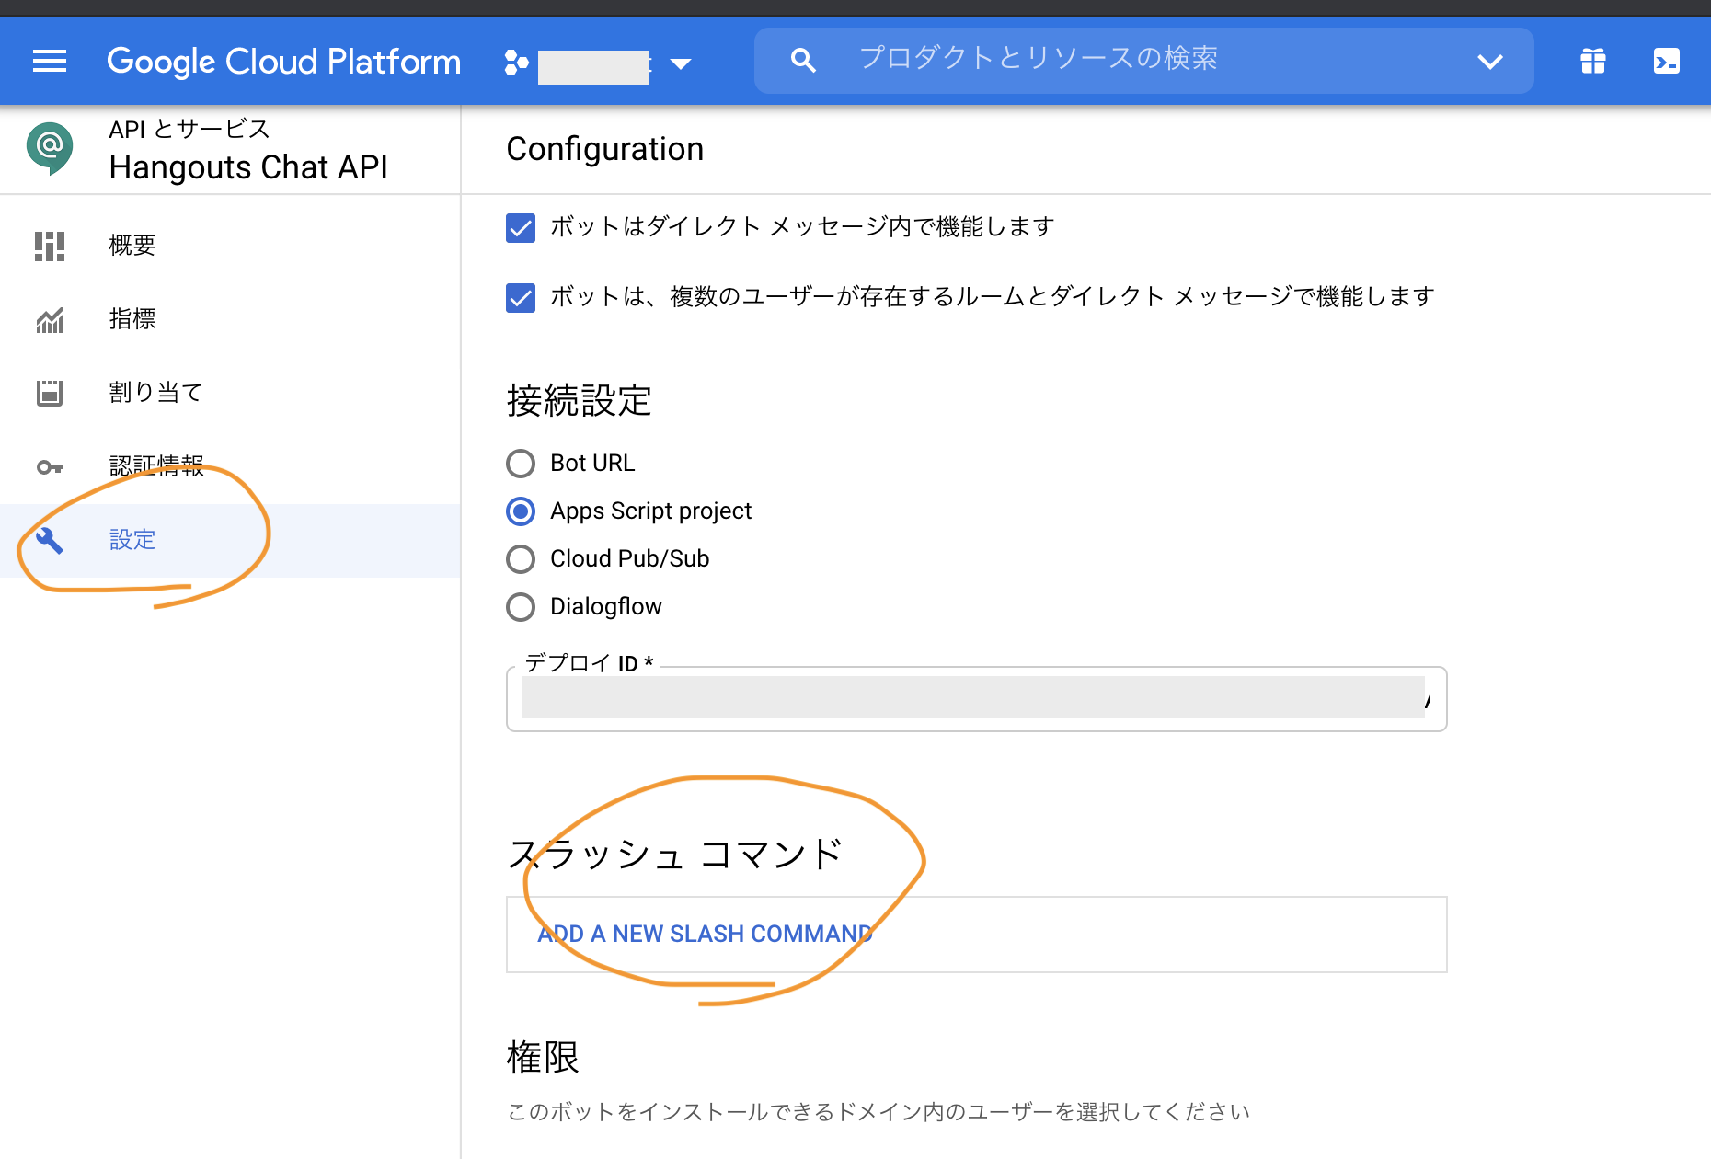The image size is (1711, 1159).
Task: Expand the search bar chevron
Action: (x=1490, y=62)
